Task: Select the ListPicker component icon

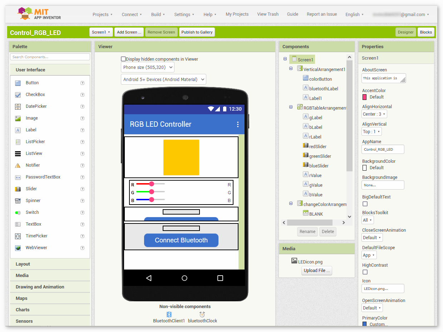Action: (18, 142)
